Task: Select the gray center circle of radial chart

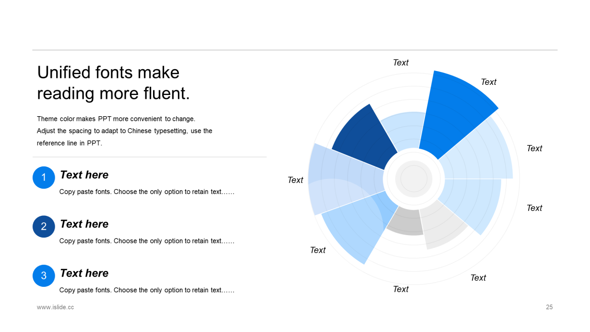Action: 414,178
